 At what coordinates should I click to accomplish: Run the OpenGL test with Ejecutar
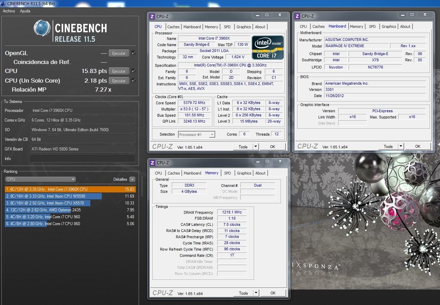pos(119,53)
